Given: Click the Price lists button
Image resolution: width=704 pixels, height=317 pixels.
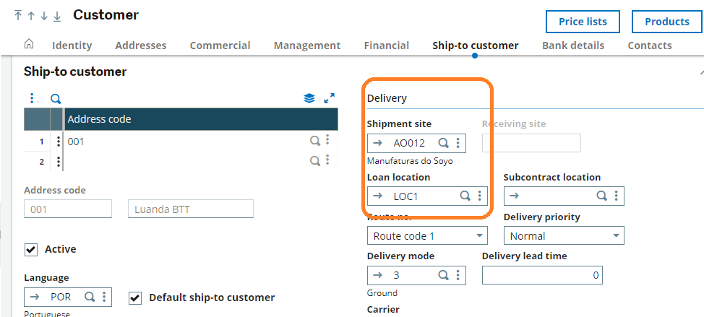Looking at the screenshot, I should tap(583, 22).
